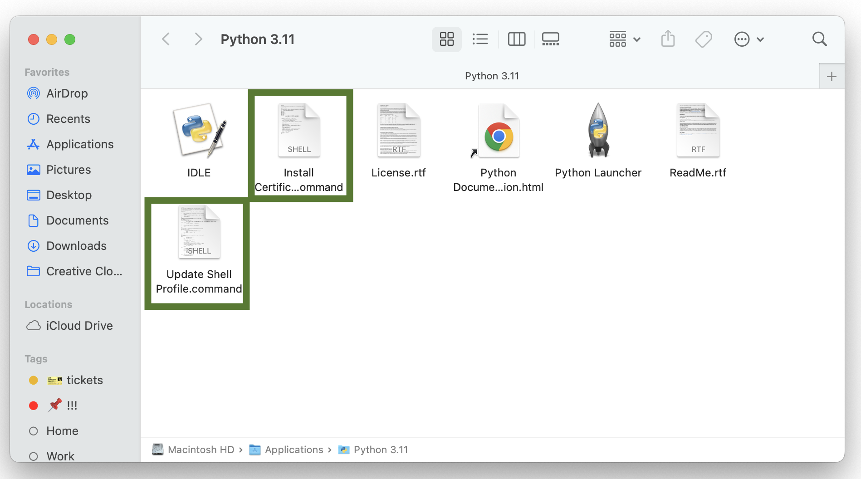This screenshot has height=479, width=861.
Task: Open the Group By dropdown
Action: click(625, 39)
